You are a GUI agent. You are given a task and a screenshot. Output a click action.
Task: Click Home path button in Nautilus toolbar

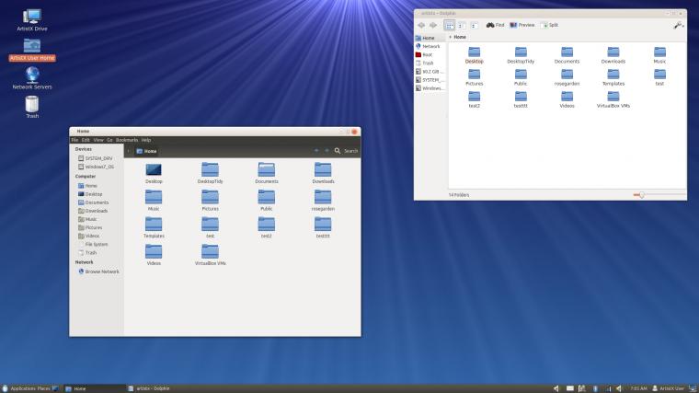(x=146, y=151)
